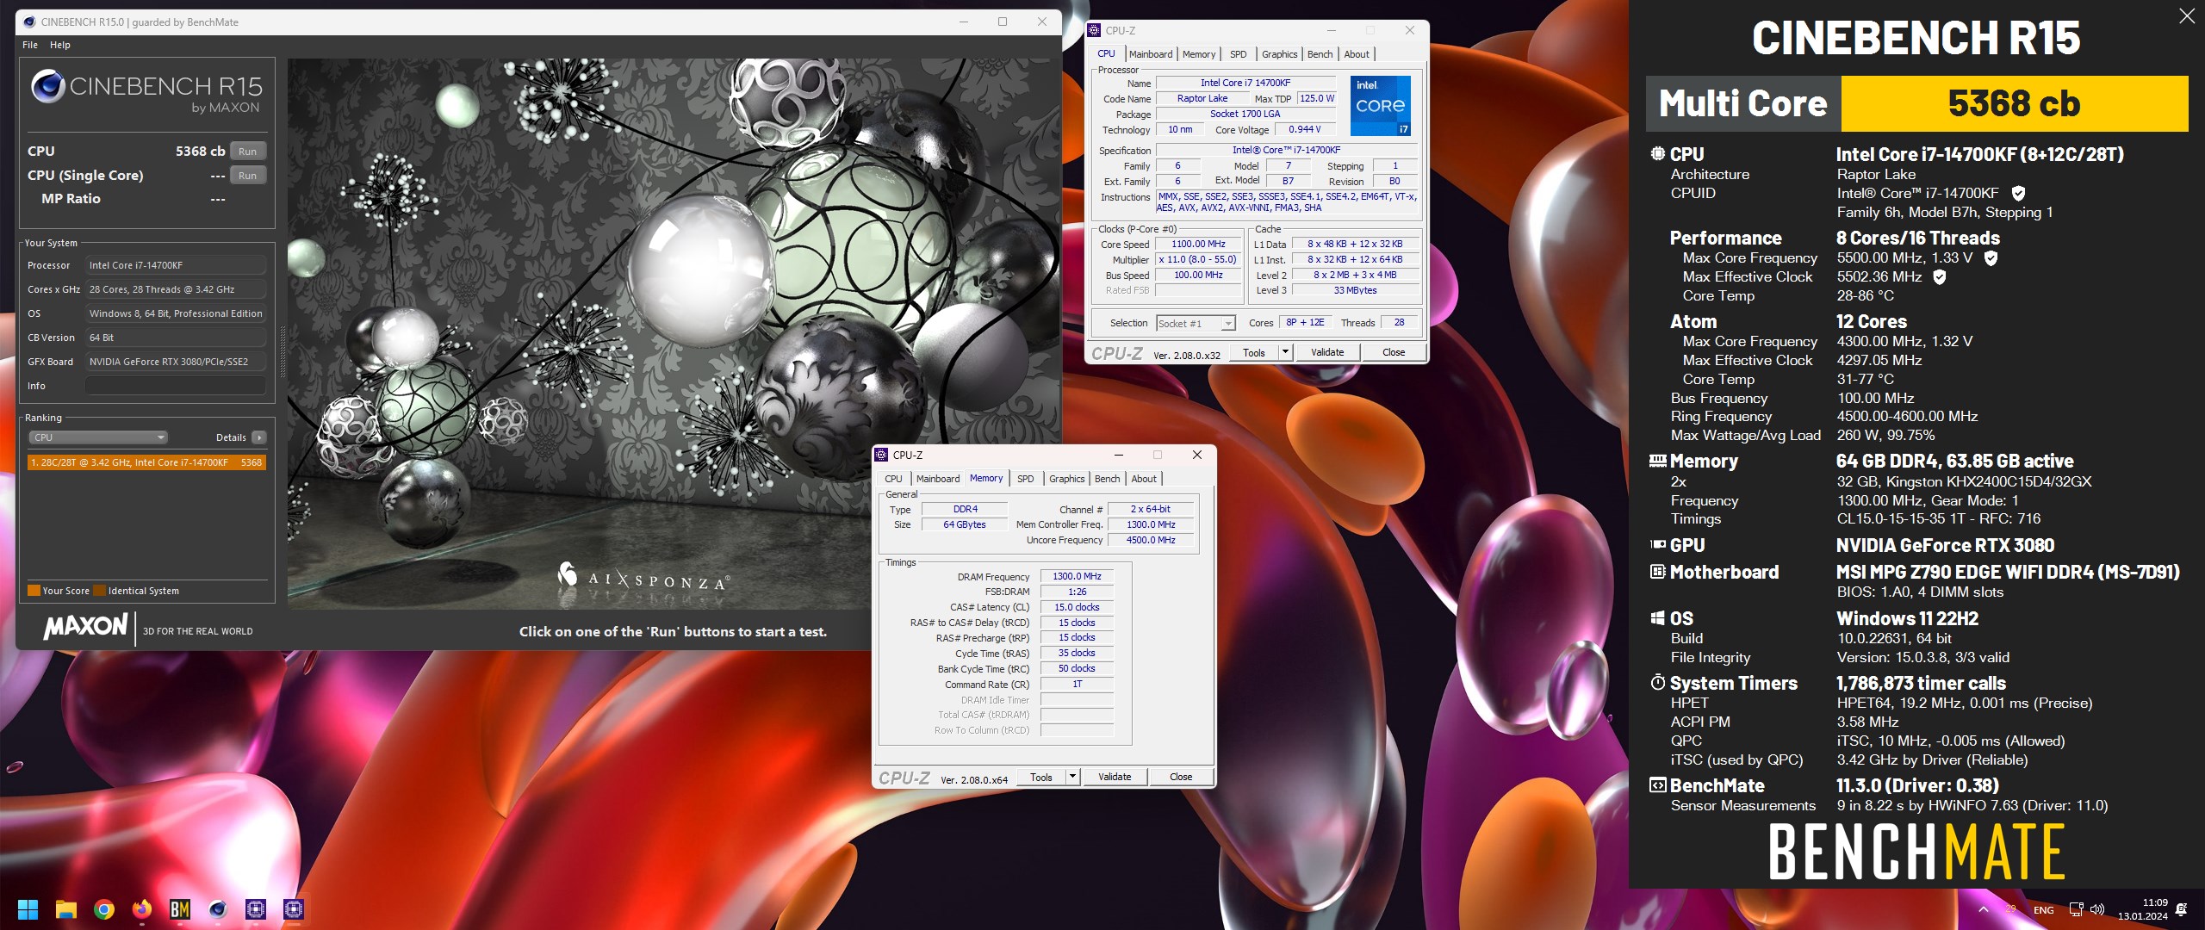Screen dimensions: 2205x930
Task: Click Validate in the lower CPU-Z window
Action: tap(1115, 777)
